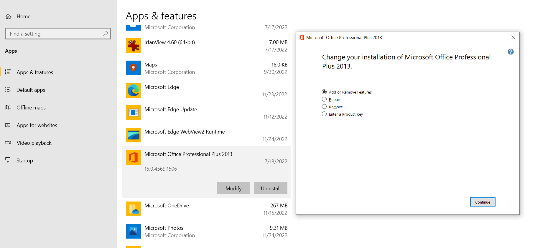Image resolution: width=553 pixels, height=248 pixels.
Task: Click the Apps & features page heading
Action: (161, 16)
